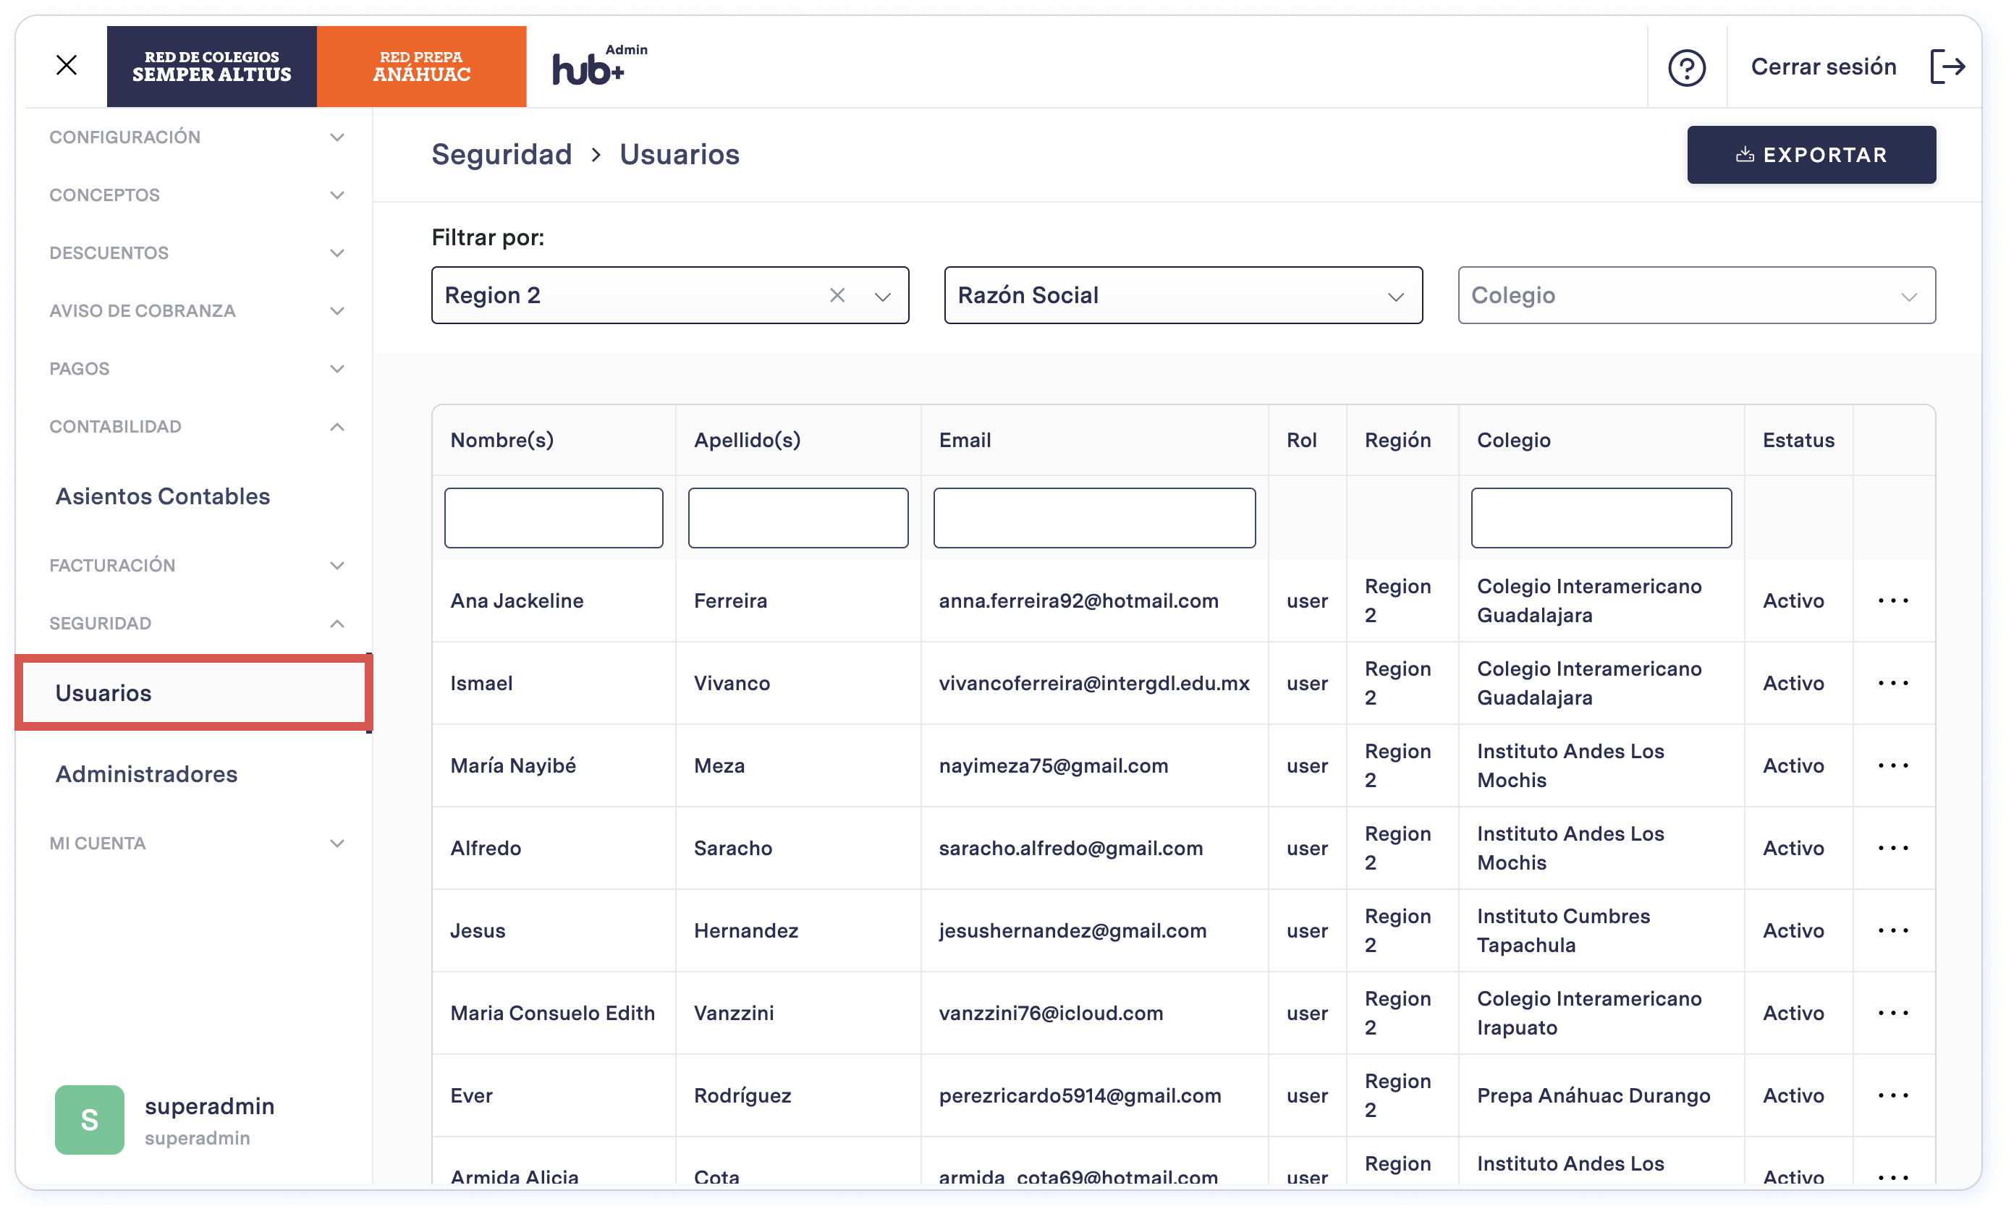
Task: Collapse the SEGURIDAD menu section
Action: point(196,622)
